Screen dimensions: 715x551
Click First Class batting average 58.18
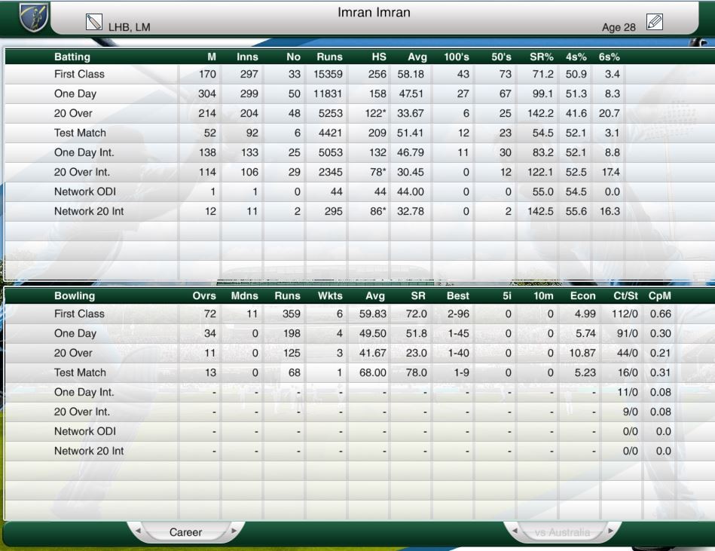(411, 74)
